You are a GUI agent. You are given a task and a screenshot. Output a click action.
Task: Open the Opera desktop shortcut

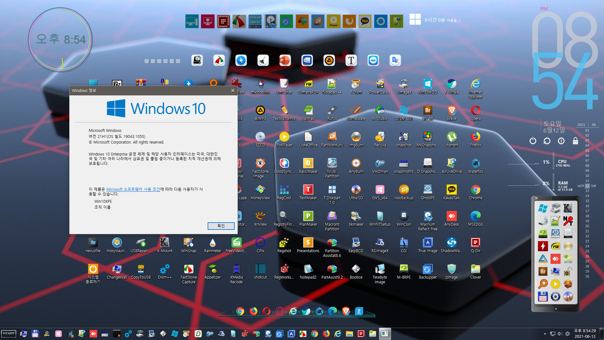click(x=475, y=113)
